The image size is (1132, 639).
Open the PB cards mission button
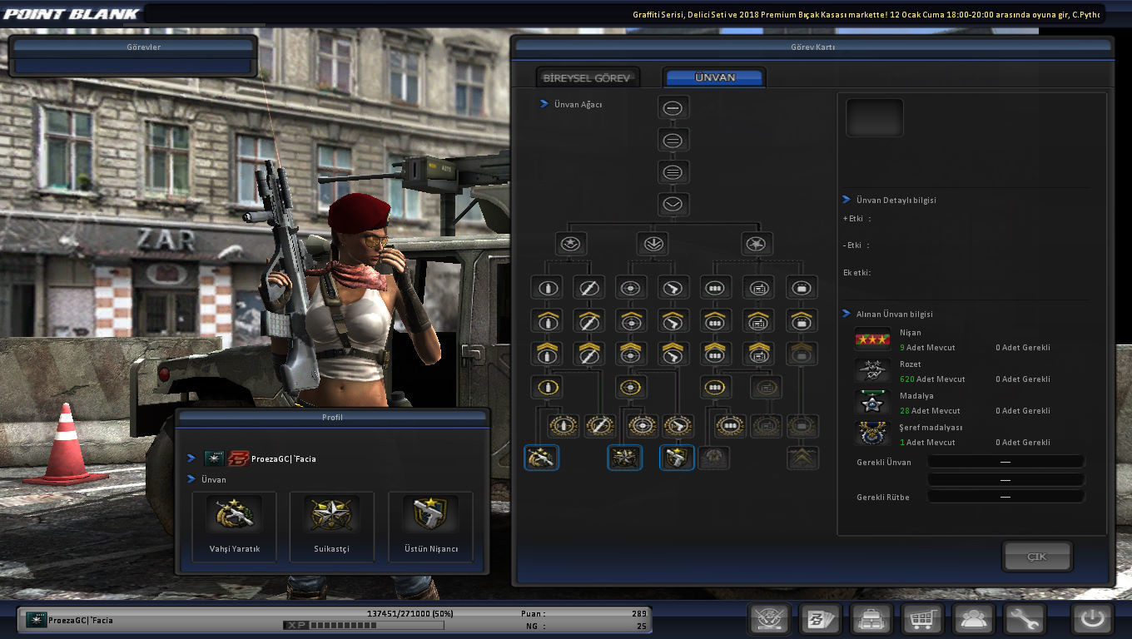click(821, 620)
